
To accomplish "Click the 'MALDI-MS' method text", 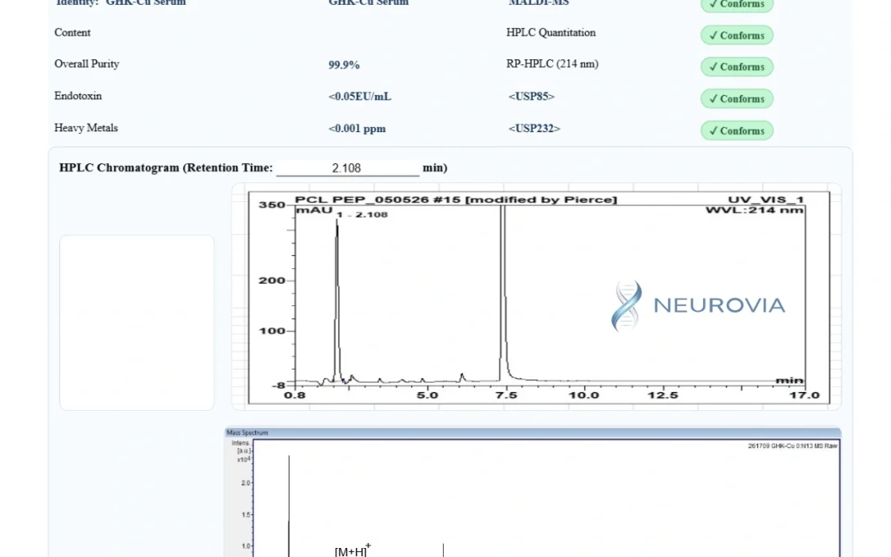I will pyautogui.click(x=539, y=2).
